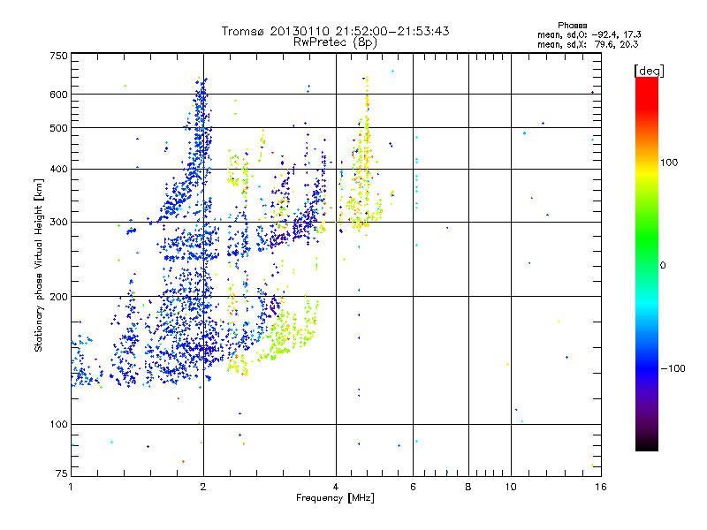Click the colorbar '0' tick label

663,266
